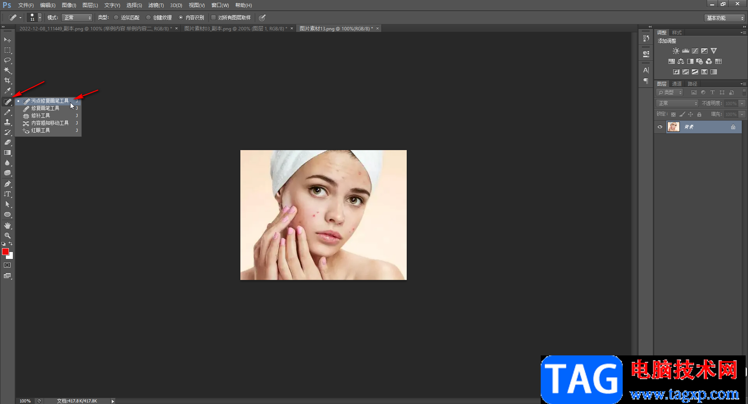The width and height of the screenshot is (748, 404).
Task: Select the Hand tool
Action: 7,226
